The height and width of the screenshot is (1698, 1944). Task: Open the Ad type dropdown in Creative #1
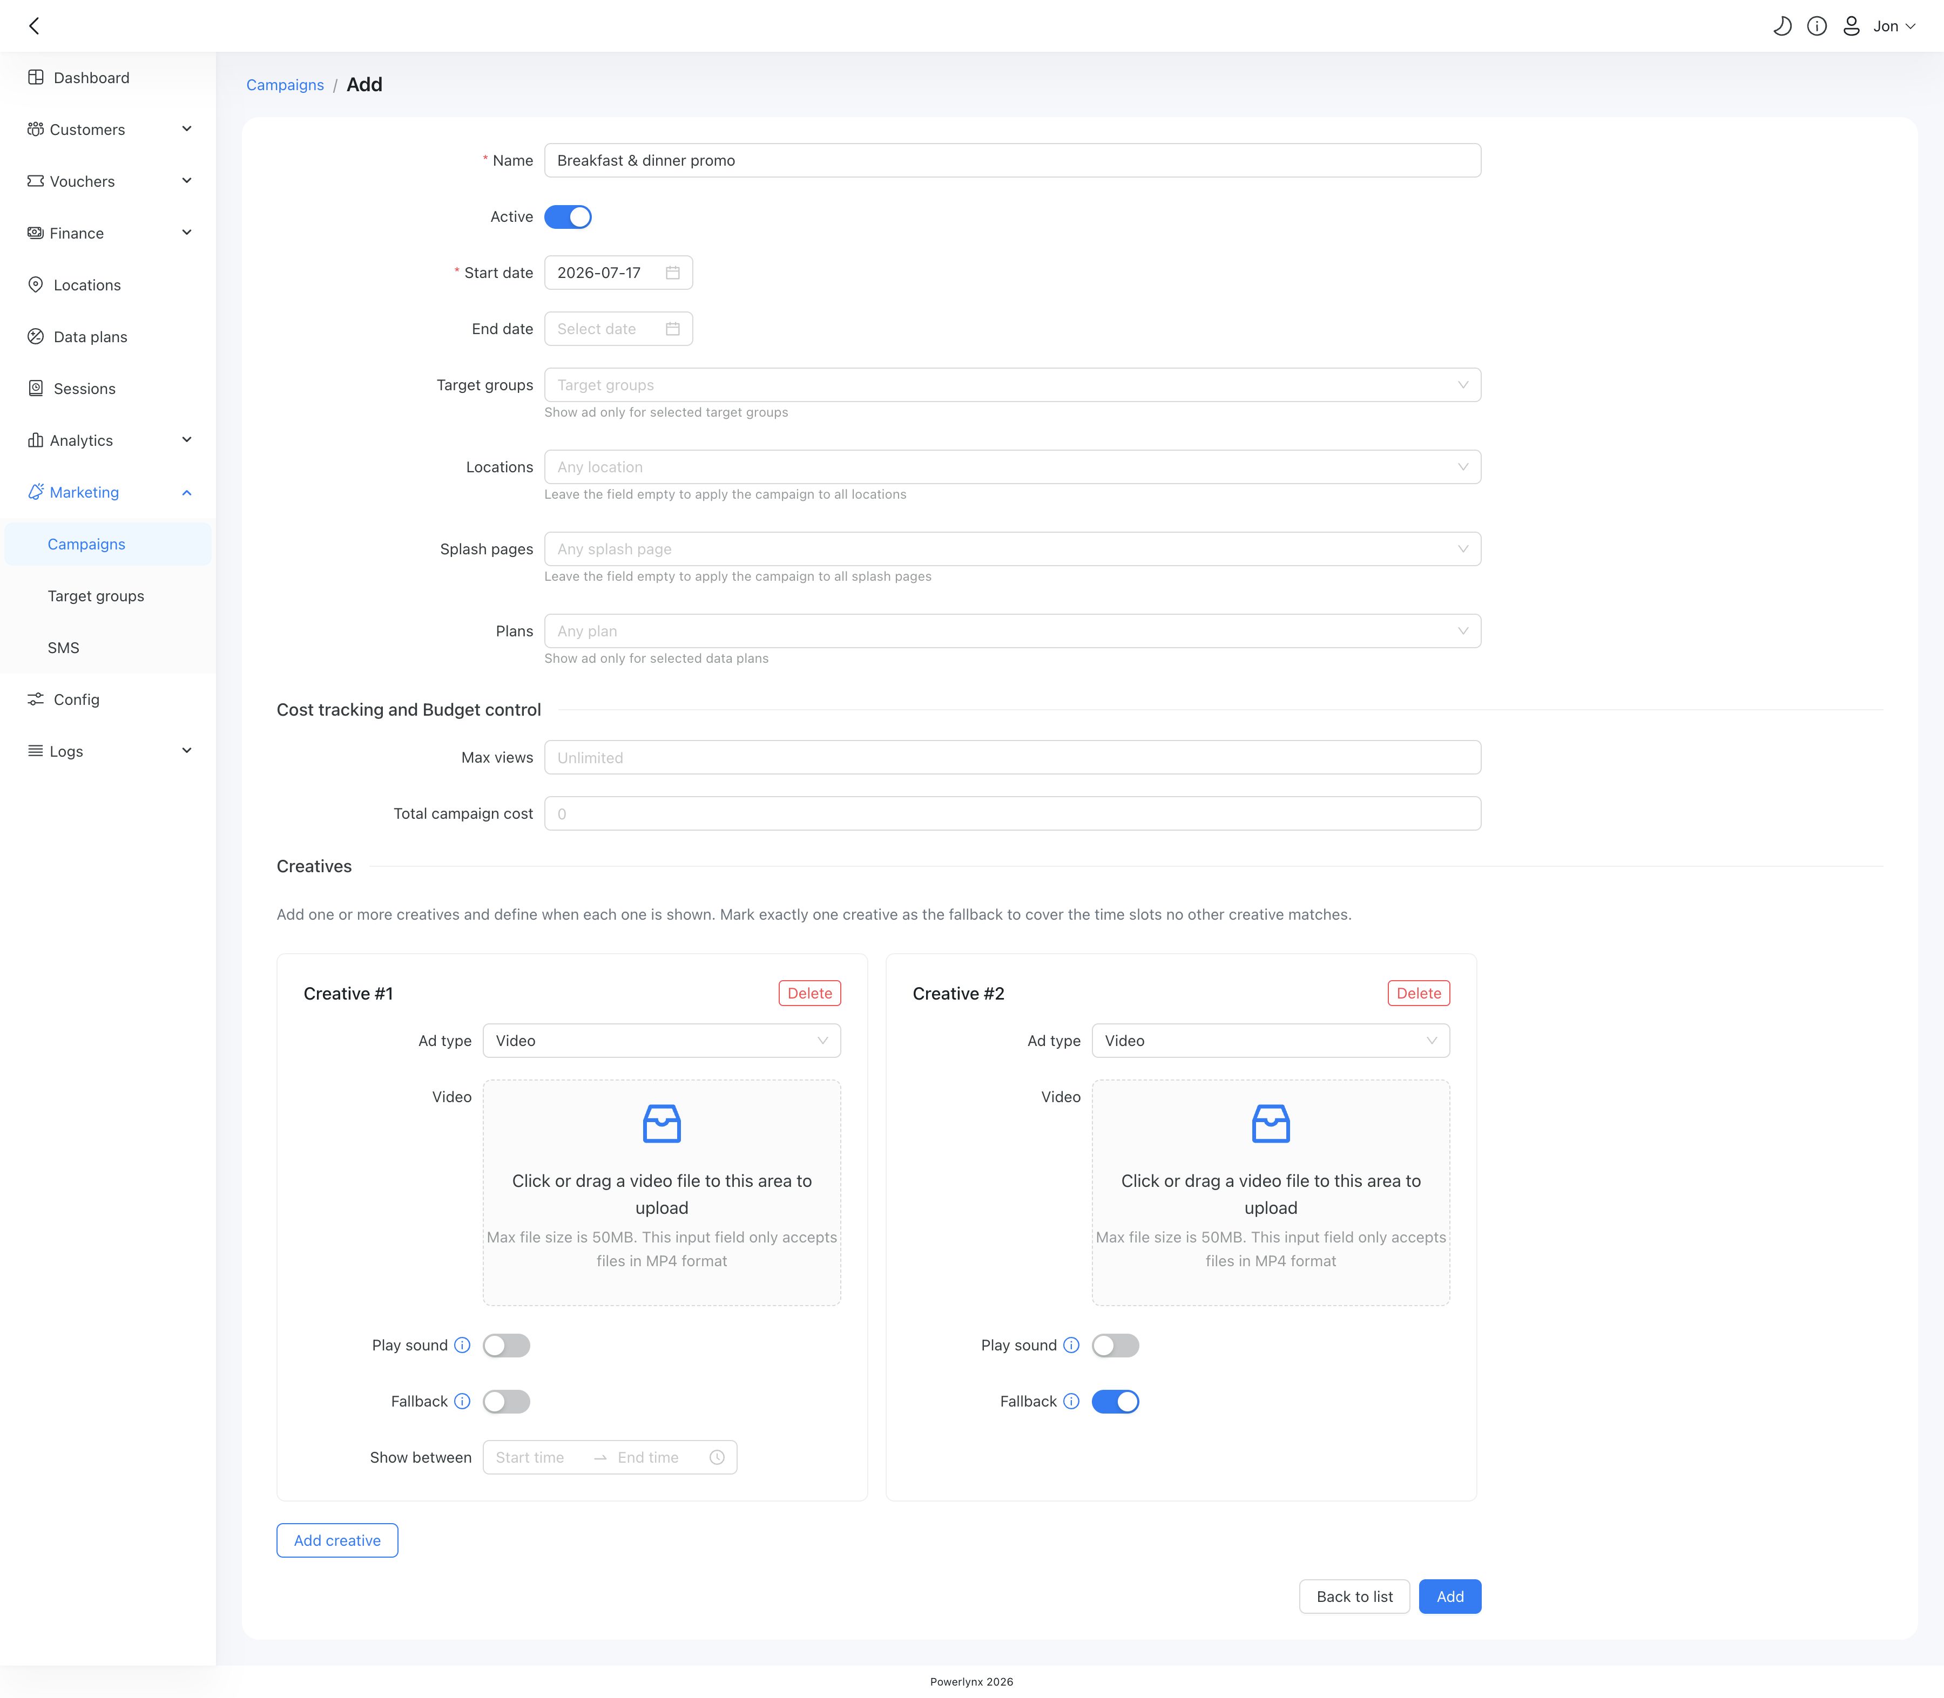pos(661,1041)
